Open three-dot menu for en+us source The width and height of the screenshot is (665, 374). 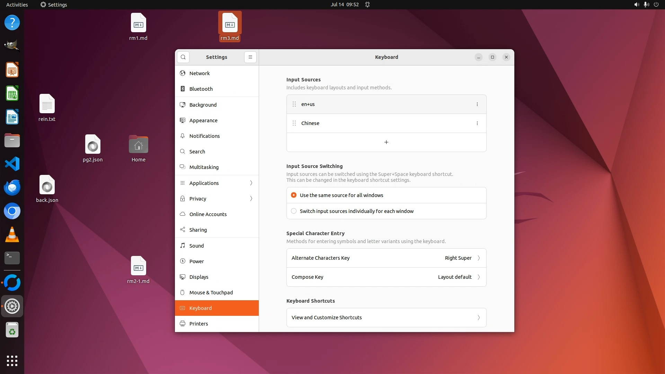477,104
